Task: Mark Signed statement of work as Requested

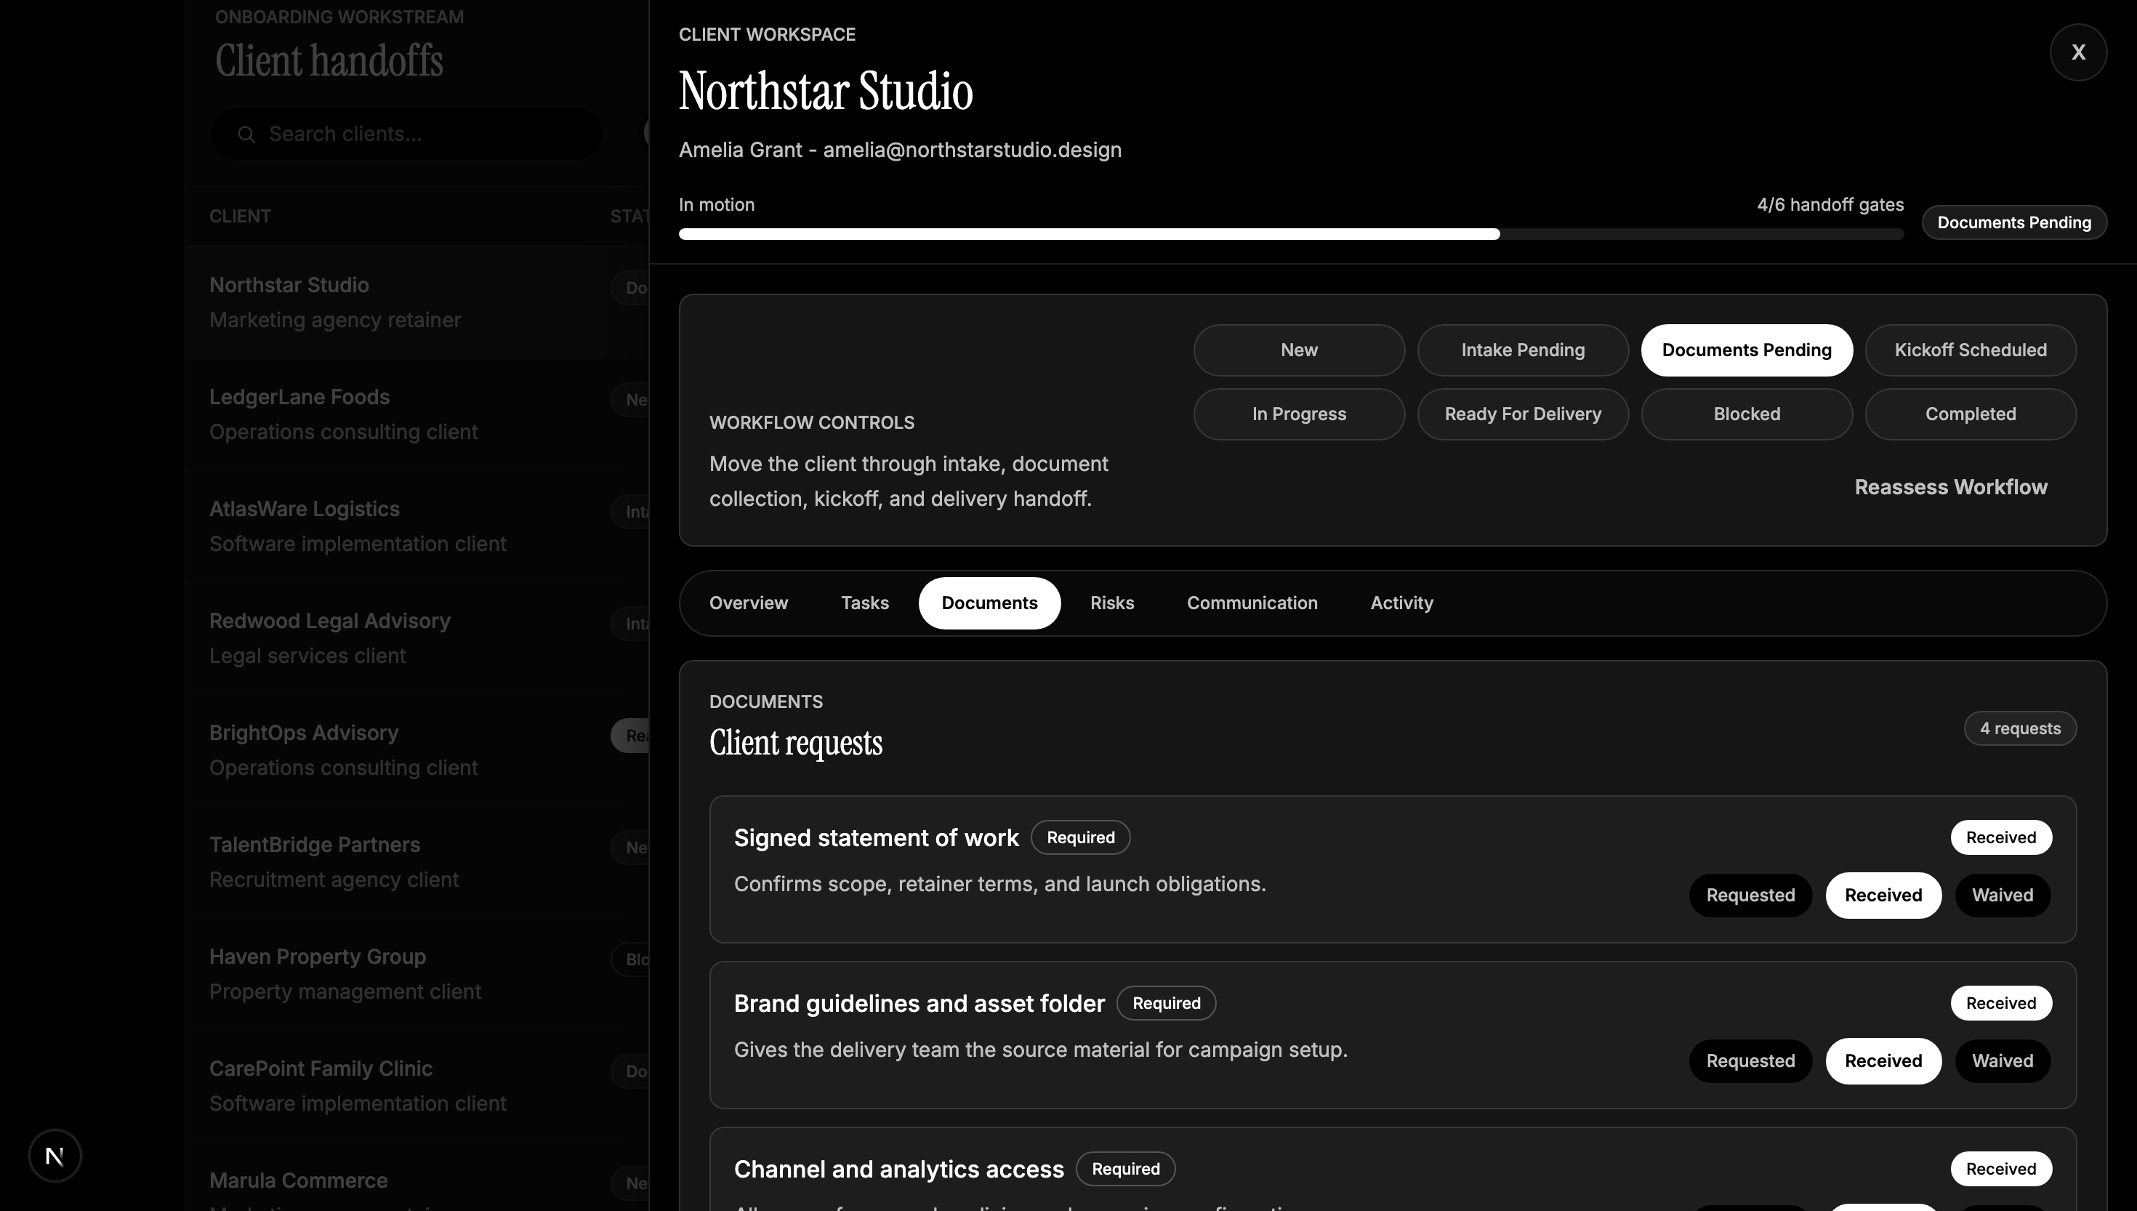Action: tap(1750, 896)
